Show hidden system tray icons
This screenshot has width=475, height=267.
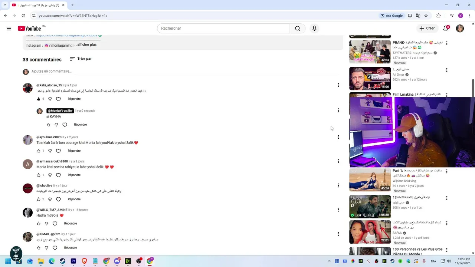(329, 261)
